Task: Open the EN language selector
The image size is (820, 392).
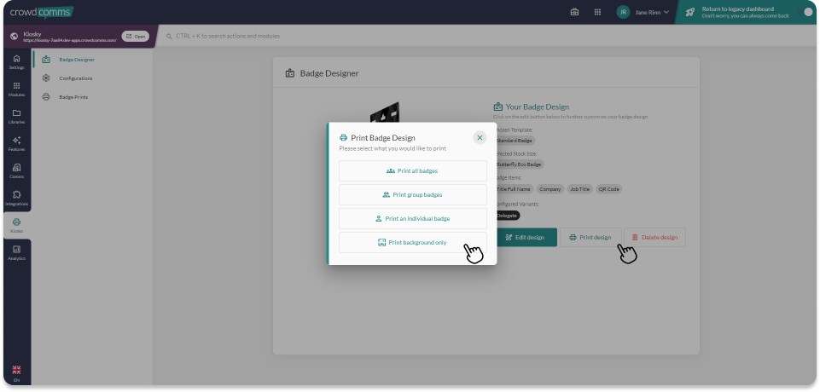Action: coord(16,373)
